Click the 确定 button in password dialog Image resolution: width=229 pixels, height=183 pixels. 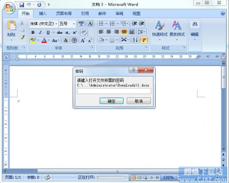pyautogui.click(x=111, y=101)
